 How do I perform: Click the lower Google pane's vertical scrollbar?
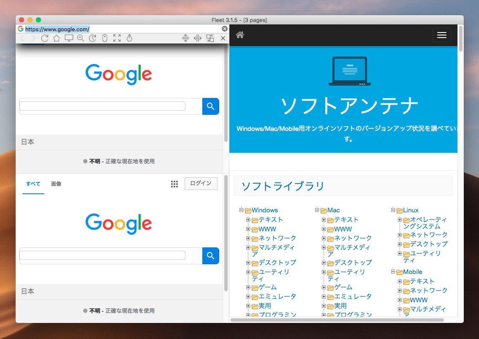(226, 233)
